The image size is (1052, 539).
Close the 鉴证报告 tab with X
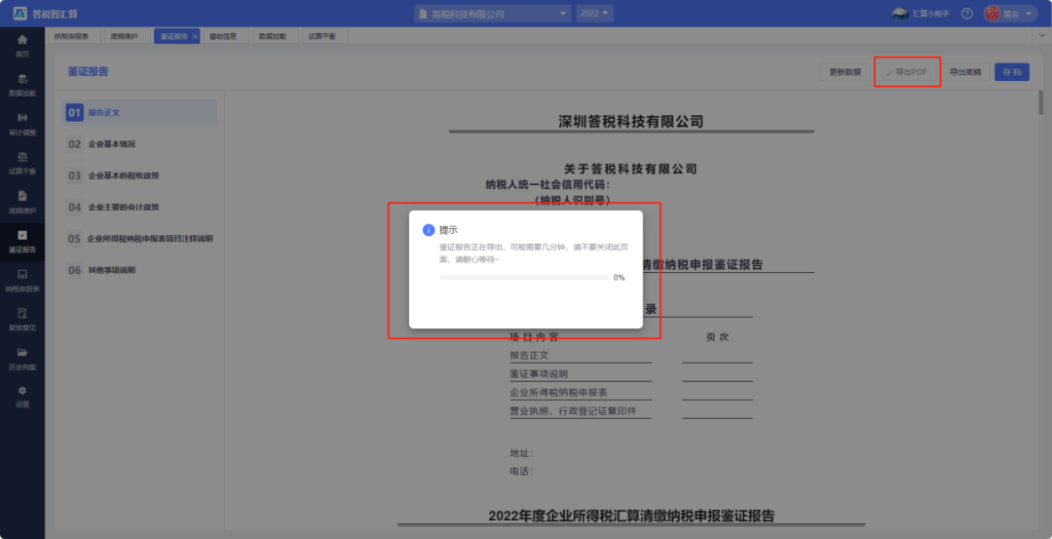(195, 36)
